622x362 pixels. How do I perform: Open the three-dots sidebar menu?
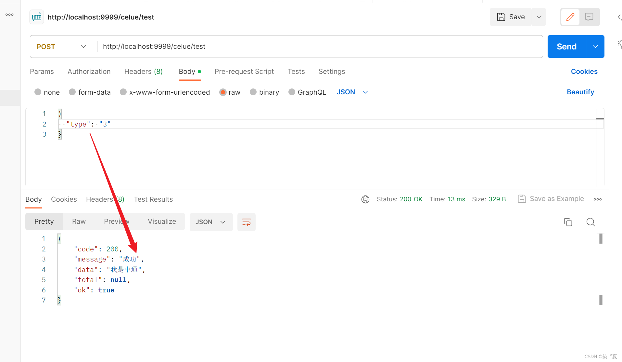[x=9, y=15]
